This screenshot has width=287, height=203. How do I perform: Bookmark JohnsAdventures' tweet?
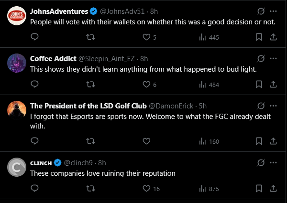tap(258, 37)
